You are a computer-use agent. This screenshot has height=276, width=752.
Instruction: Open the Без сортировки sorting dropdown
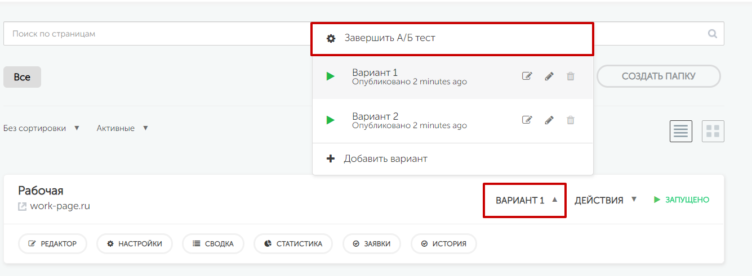[42, 128]
